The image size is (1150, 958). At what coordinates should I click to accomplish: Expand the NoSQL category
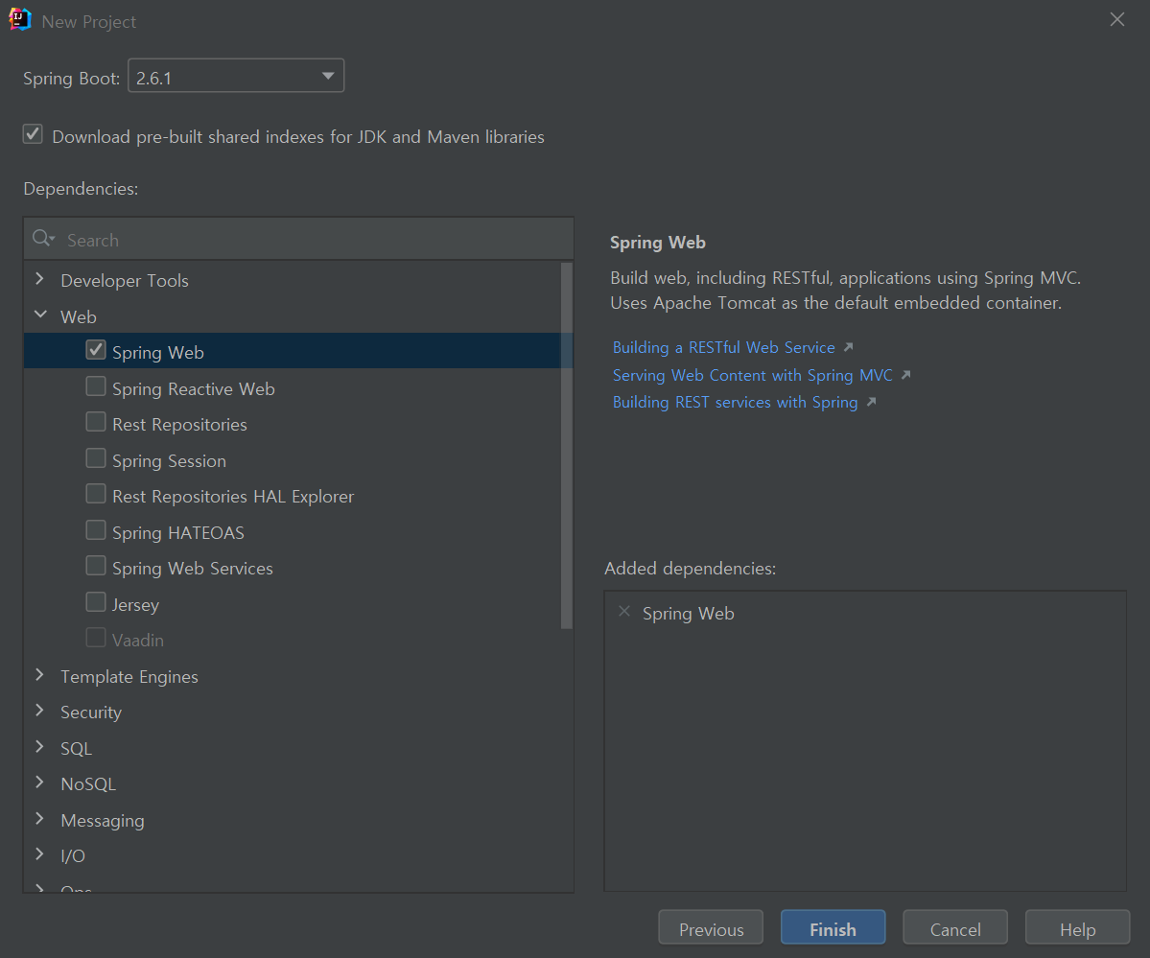pyautogui.click(x=39, y=783)
